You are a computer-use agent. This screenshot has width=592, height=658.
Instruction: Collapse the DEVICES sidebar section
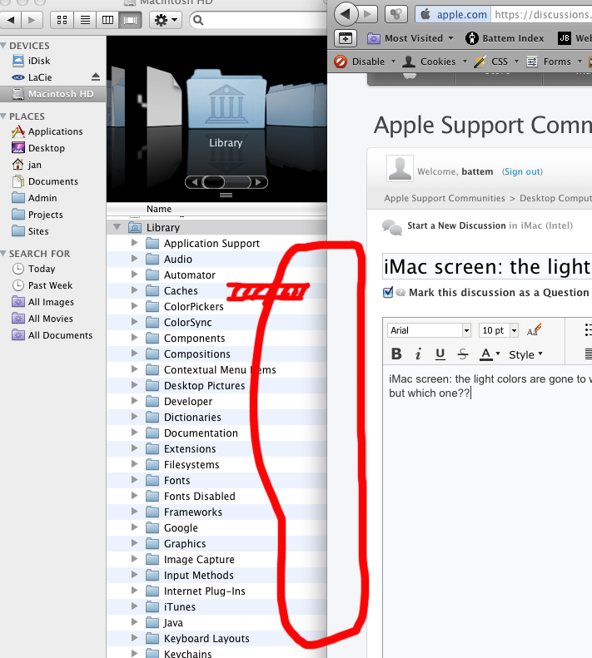(3, 45)
